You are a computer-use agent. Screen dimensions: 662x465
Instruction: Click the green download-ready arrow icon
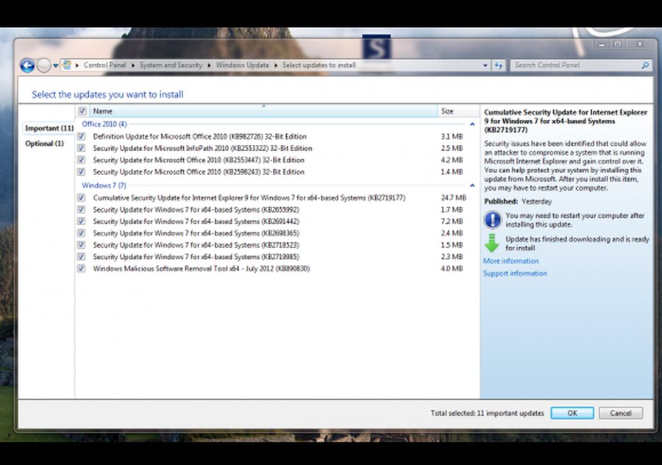492,244
